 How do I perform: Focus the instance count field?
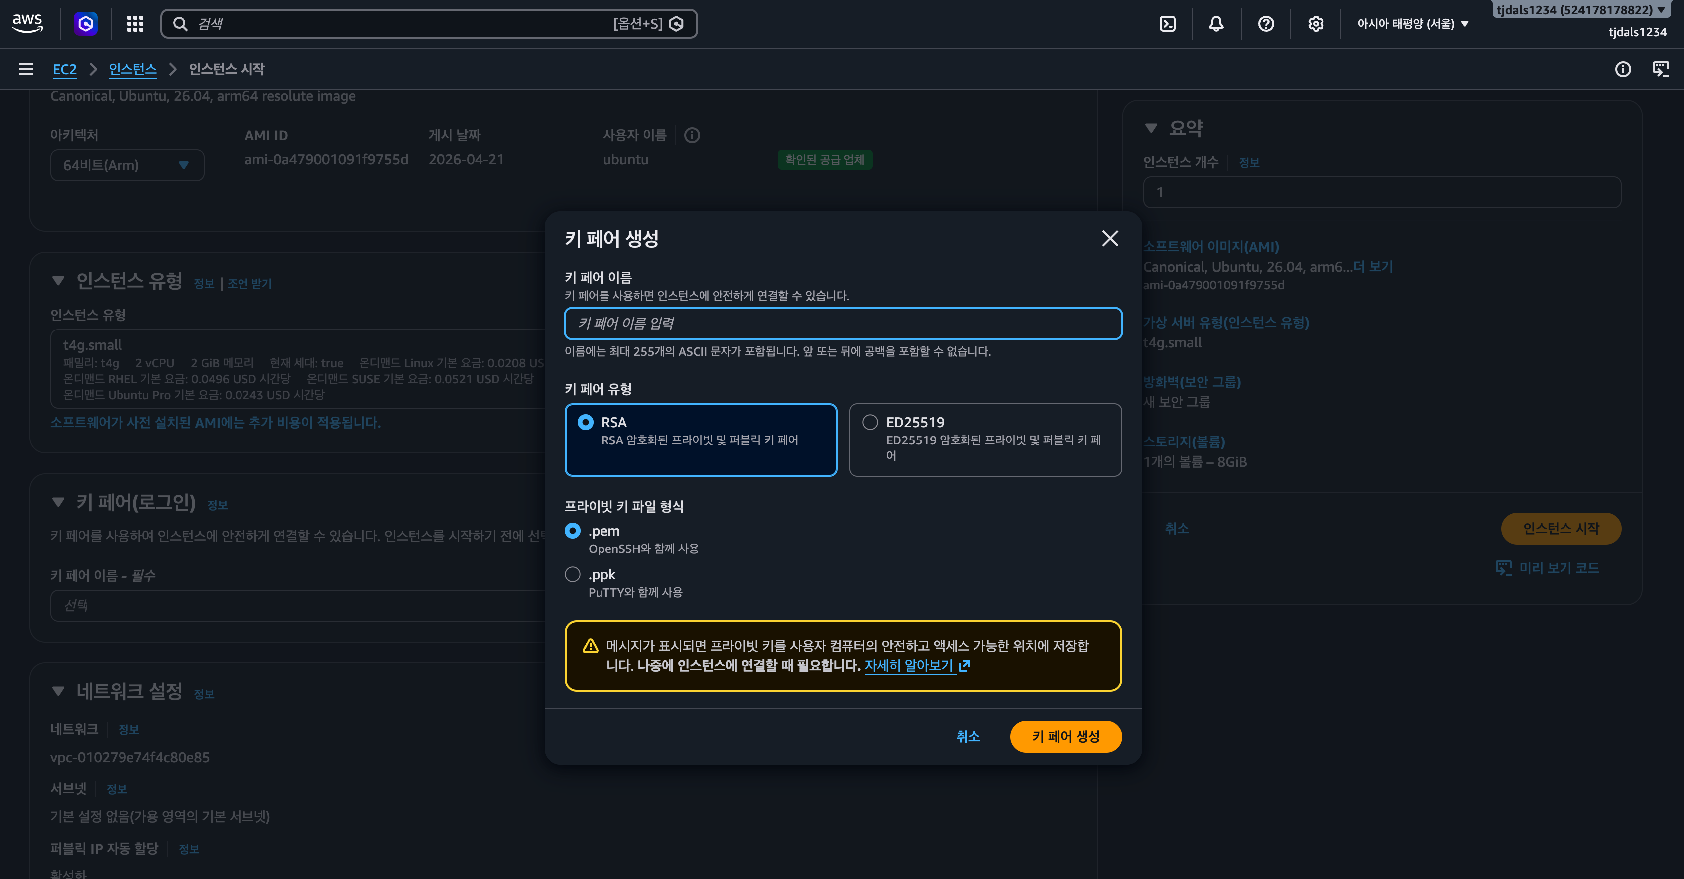pos(1382,192)
